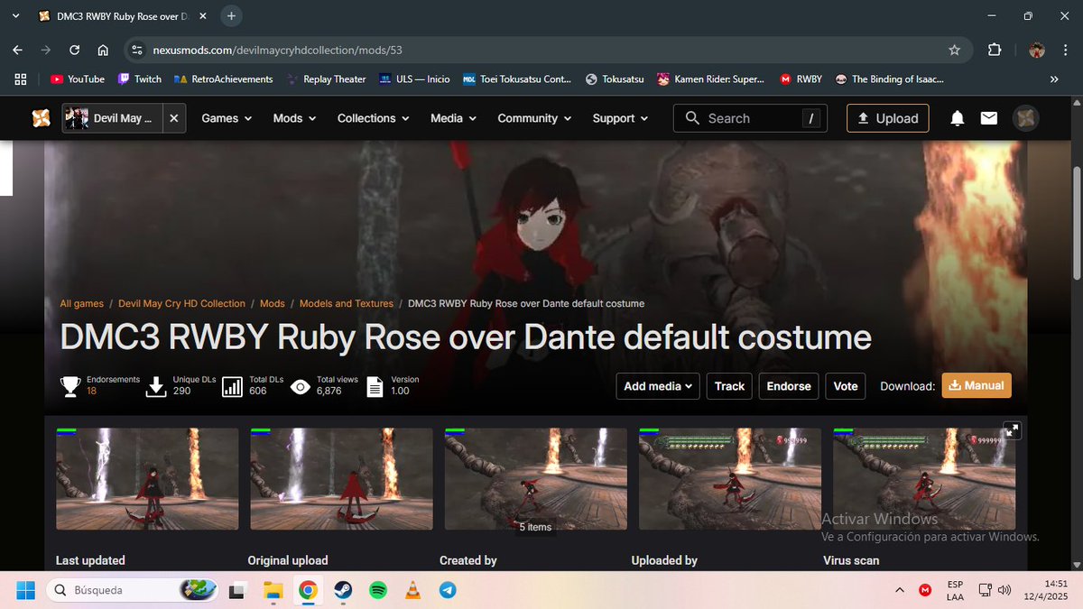The width and height of the screenshot is (1083, 609).
Task: Endorse this mod
Action: pos(789,386)
